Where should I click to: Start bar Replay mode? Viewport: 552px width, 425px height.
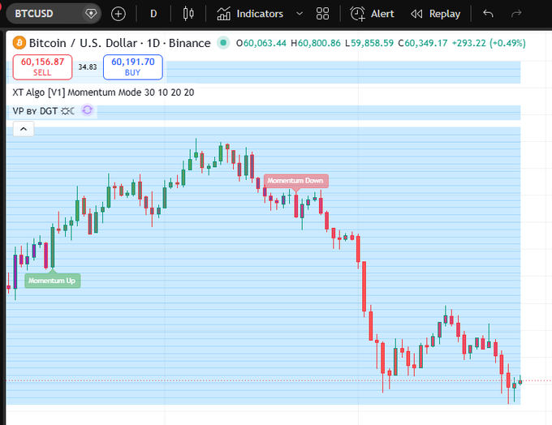point(436,14)
